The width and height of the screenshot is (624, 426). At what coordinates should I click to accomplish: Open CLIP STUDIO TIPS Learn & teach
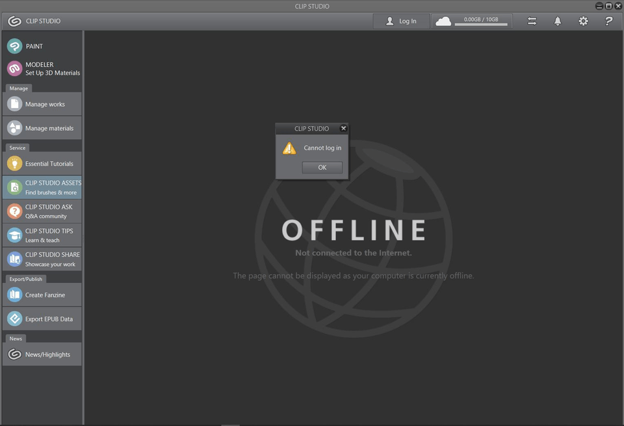pyautogui.click(x=42, y=235)
